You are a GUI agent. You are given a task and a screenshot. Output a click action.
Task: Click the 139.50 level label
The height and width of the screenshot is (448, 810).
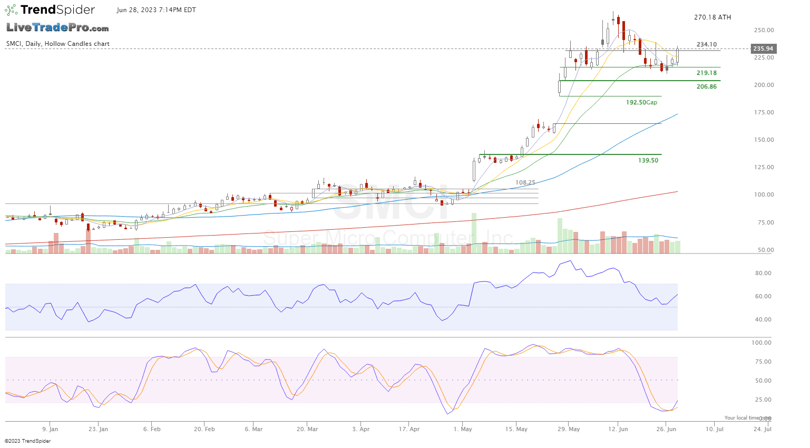coord(648,160)
